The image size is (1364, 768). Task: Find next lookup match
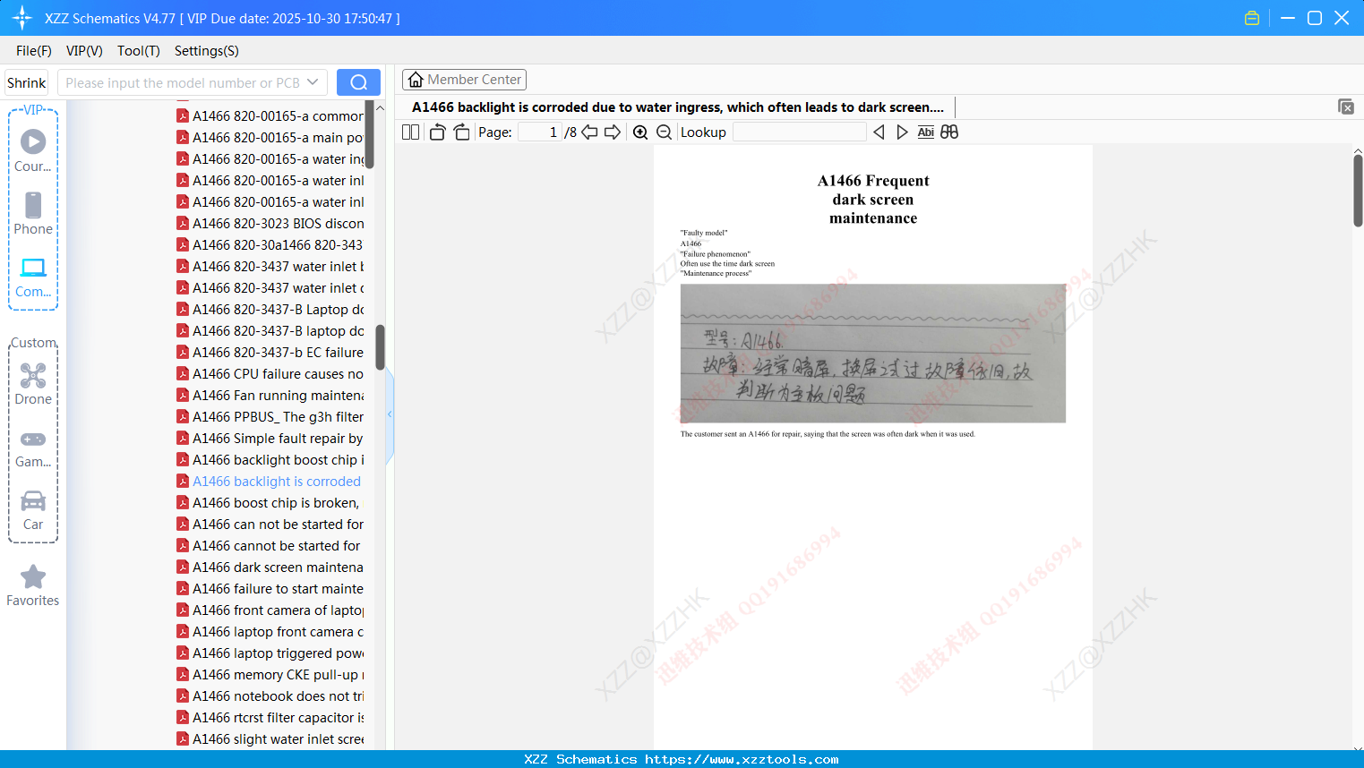(902, 132)
